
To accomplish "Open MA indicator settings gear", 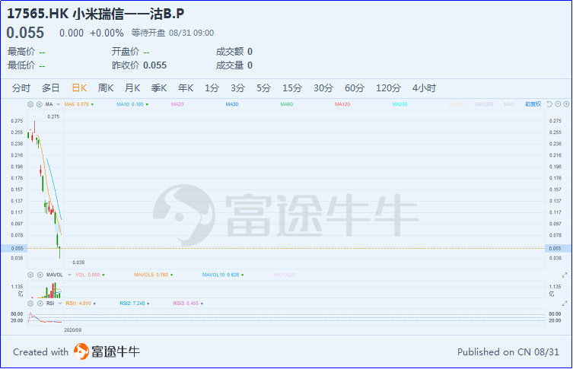I will tap(30, 104).
